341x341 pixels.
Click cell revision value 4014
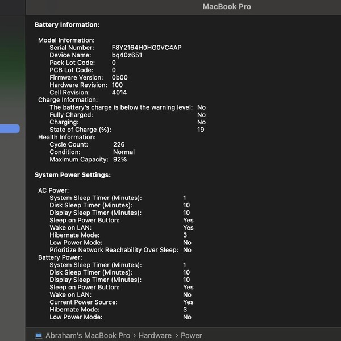click(119, 93)
